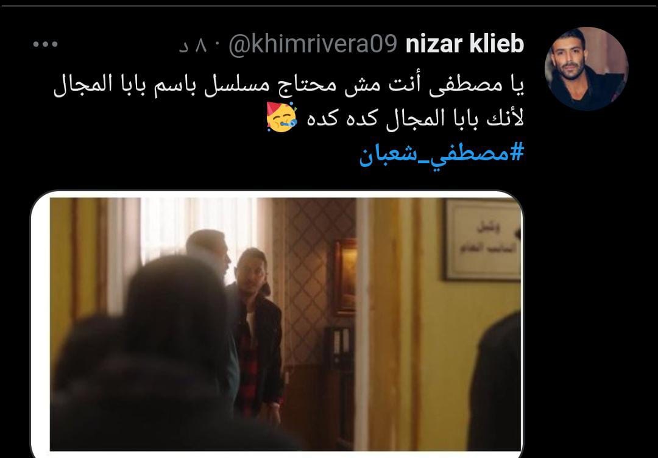Click the party face emoji in the tweet

[x=281, y=117]
